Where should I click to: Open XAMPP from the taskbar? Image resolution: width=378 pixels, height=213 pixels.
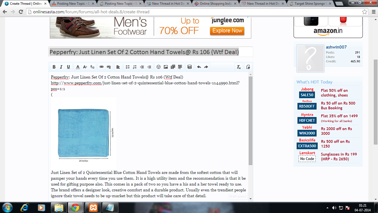(93, 207)
